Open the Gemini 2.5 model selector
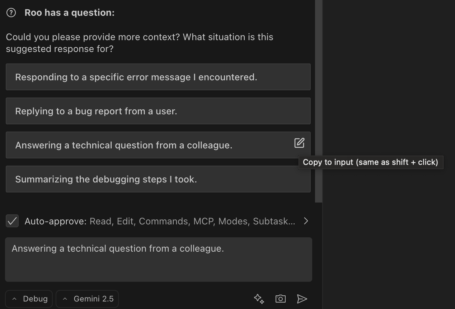 (87, 299)
